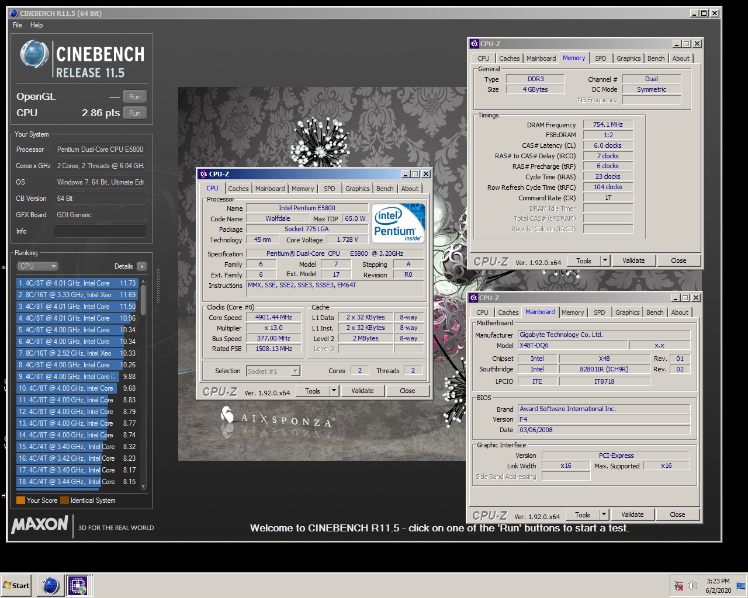Click the volume speaker tray icon

point(692,586)
